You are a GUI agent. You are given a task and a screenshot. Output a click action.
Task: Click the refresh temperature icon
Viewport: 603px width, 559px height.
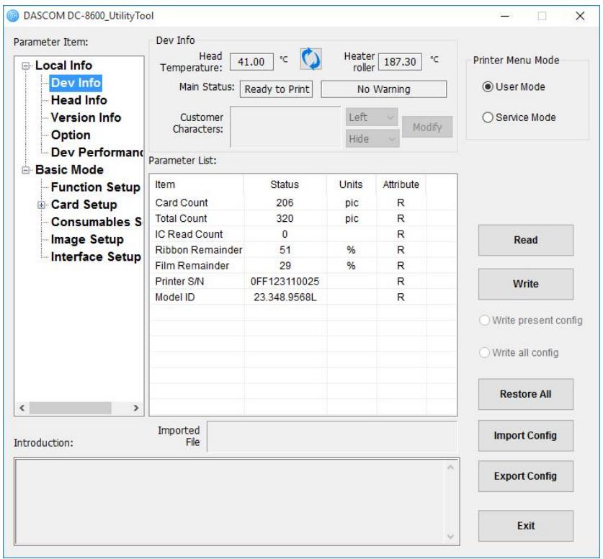tap(311, 59)
